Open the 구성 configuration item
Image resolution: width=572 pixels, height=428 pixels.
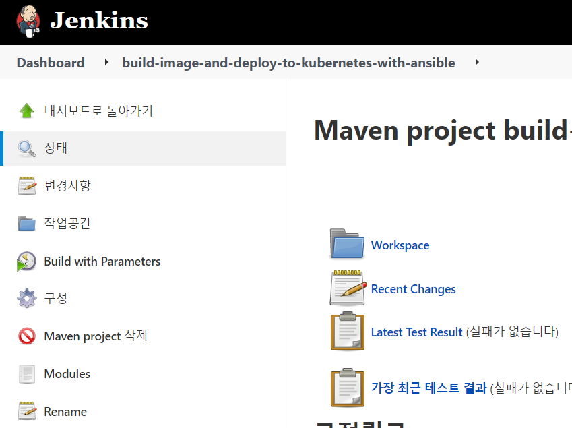pyautogui.click(x=55, y=298)
